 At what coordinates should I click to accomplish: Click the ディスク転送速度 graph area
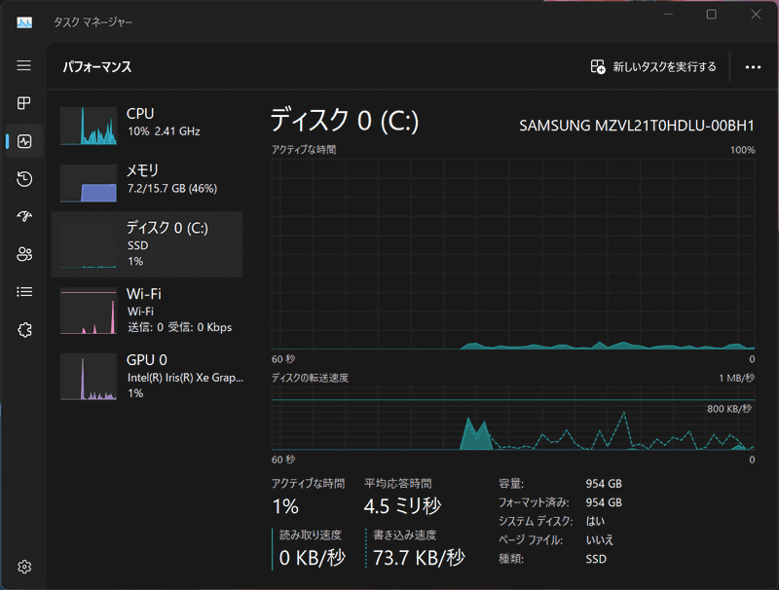pos(506,419)
